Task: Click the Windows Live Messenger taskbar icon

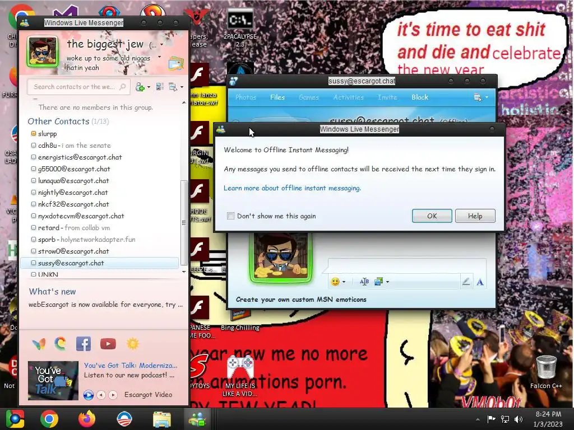Action: click(x=197, y=419)
